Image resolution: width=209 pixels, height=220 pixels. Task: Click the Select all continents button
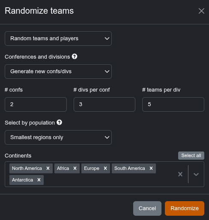191,155
